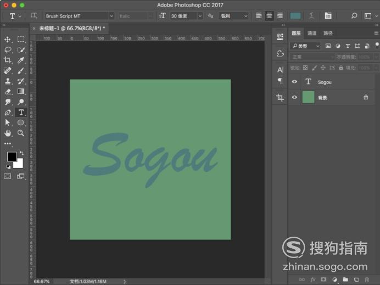Select the Horizontal Type tool in toolbox
Viewport: 380px width, 285px height.
(21, 112)
